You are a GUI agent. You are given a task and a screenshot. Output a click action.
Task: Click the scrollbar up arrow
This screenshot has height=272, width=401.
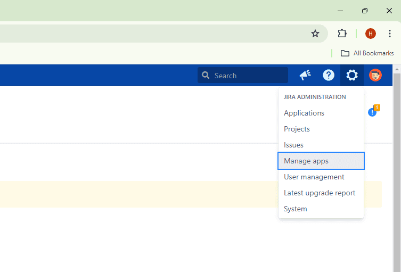(x=397, y=69)
